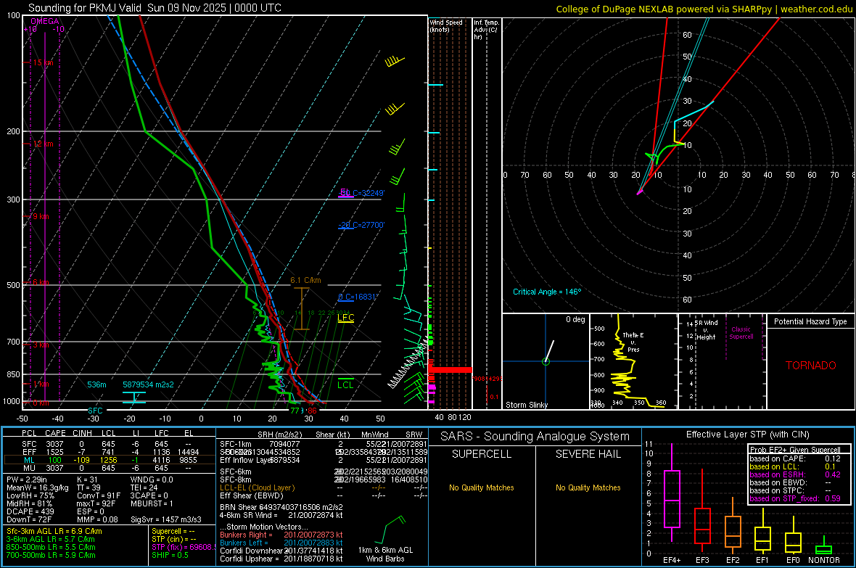856x568 pixels.
Task: Click the 'SR Wind v. Height' label
Action: (707, 330)
